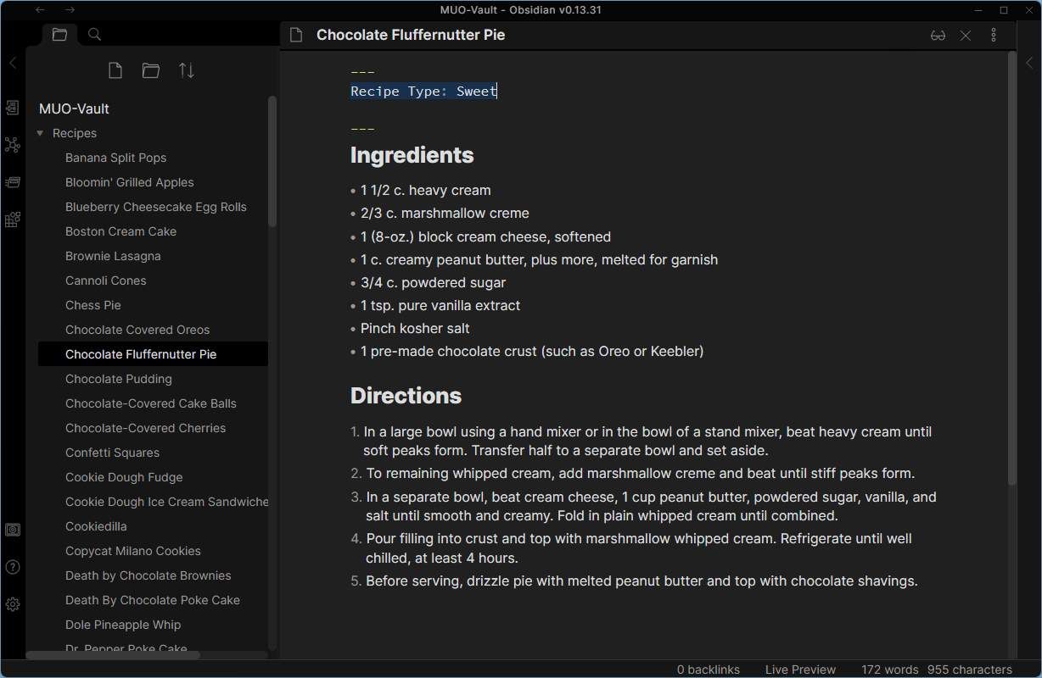1042x678 pixels.
Task: Open the Chocolate Pudding note
Action: click(x=119, y=379)
